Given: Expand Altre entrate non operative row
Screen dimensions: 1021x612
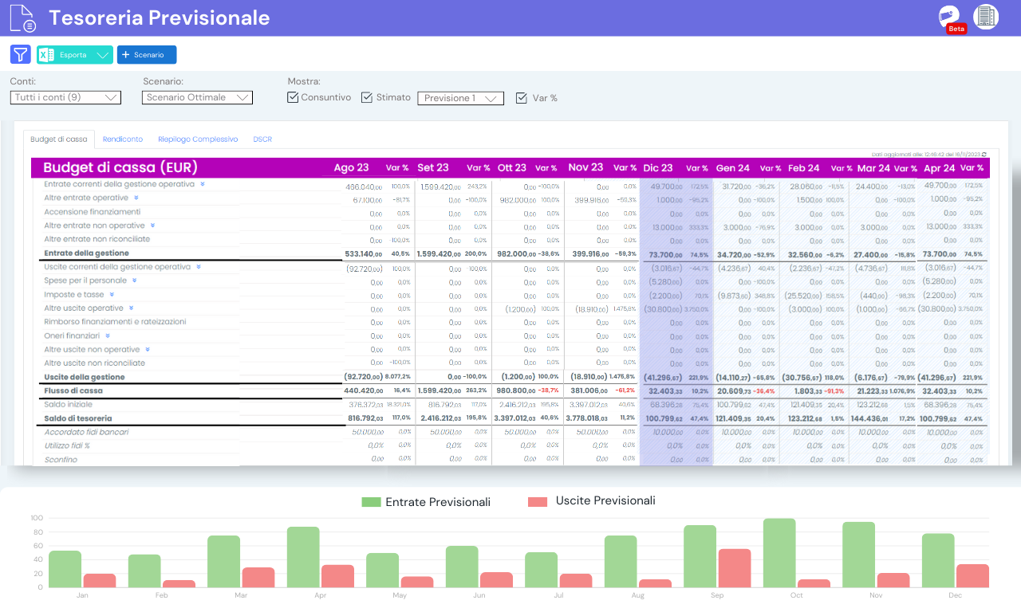Looking at the screenshot, I should pos(152,226).
